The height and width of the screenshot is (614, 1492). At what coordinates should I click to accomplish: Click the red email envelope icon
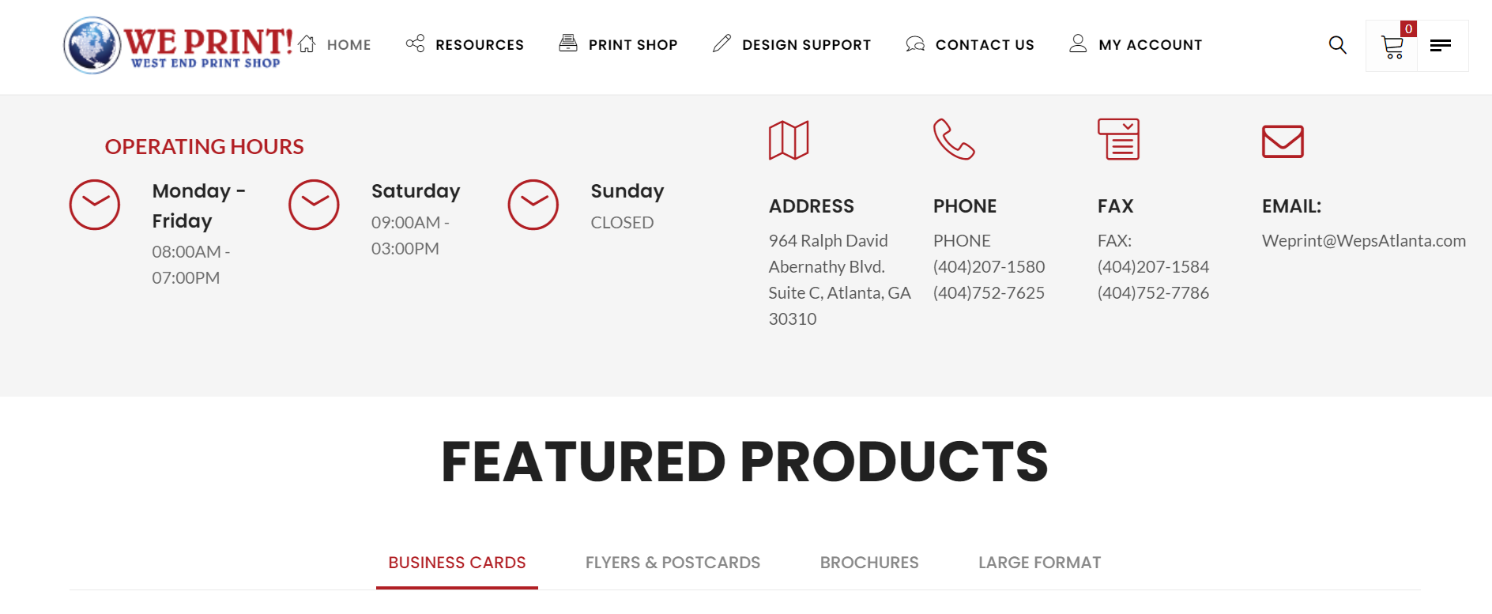(x=1283, y=141)
